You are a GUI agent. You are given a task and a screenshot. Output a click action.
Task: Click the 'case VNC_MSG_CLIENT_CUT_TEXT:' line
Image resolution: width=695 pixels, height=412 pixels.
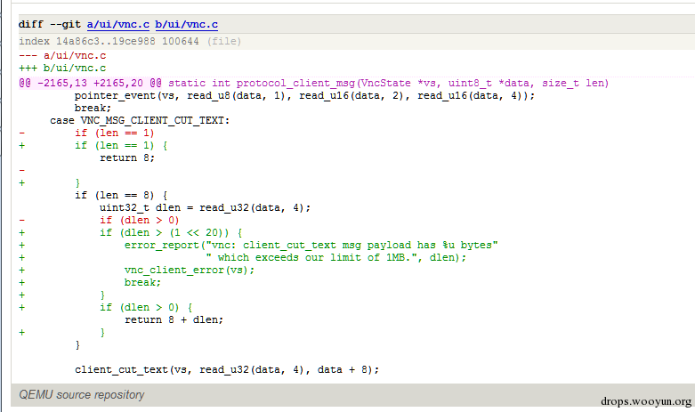[140, 120]
